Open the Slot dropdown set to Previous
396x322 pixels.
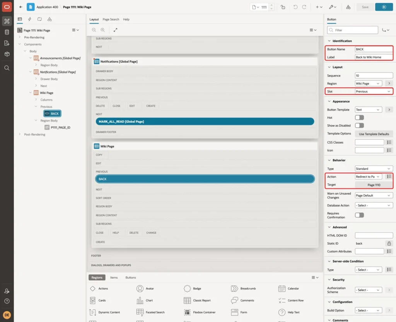coord(374,91)
